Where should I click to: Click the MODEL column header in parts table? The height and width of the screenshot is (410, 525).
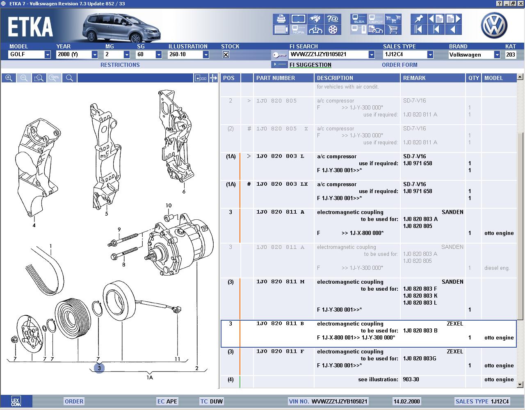coord(499,78)
